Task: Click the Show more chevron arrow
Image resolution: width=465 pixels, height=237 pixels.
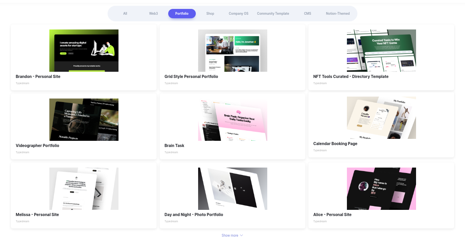Action: pyautogui.click(x=241, y=235)
